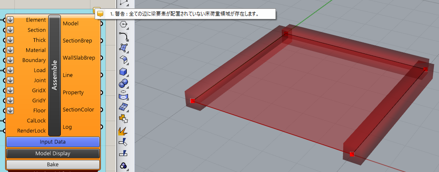
Task: Click the orange warning balloon icon
Action: 100,13
